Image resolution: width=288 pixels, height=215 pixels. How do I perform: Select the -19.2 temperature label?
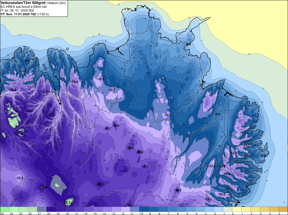click(178, 190)
